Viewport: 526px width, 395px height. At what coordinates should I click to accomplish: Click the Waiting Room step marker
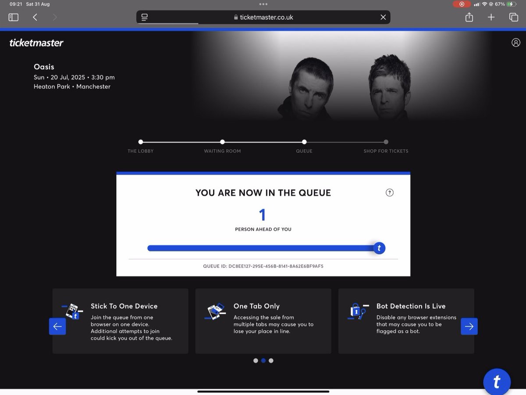(222, 142)
